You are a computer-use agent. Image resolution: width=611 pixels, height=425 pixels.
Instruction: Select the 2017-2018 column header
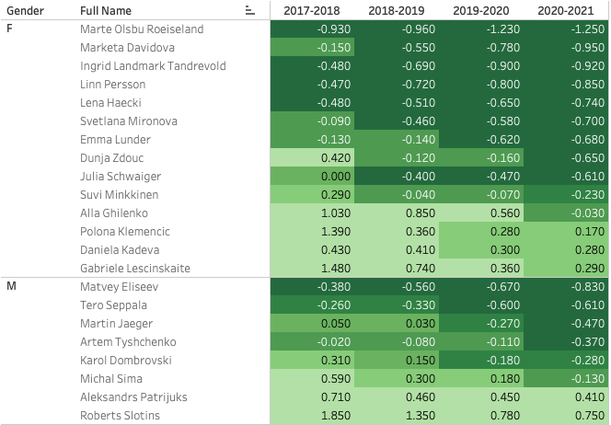tap(313, 10)
